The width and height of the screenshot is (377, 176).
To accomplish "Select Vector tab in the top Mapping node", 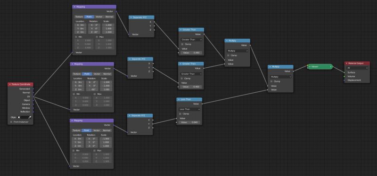I will point(99,17).
